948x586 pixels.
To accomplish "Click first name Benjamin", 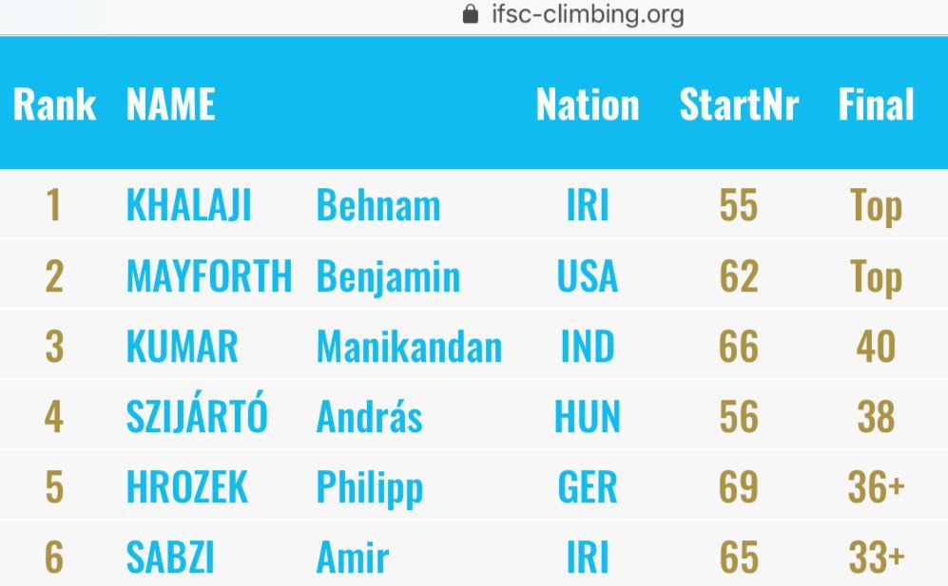I will [388, 276].
